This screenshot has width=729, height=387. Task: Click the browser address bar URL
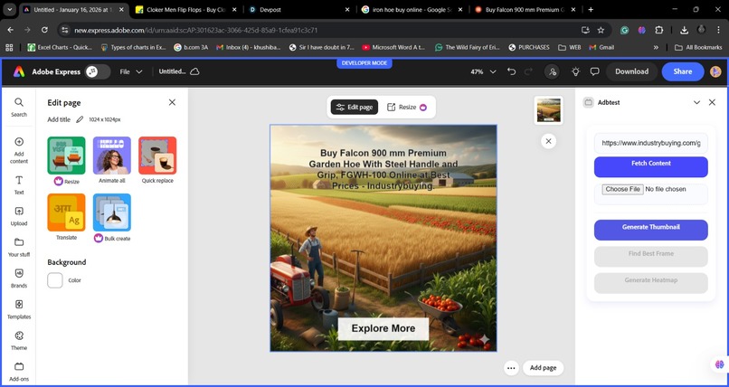coord(195,30)
